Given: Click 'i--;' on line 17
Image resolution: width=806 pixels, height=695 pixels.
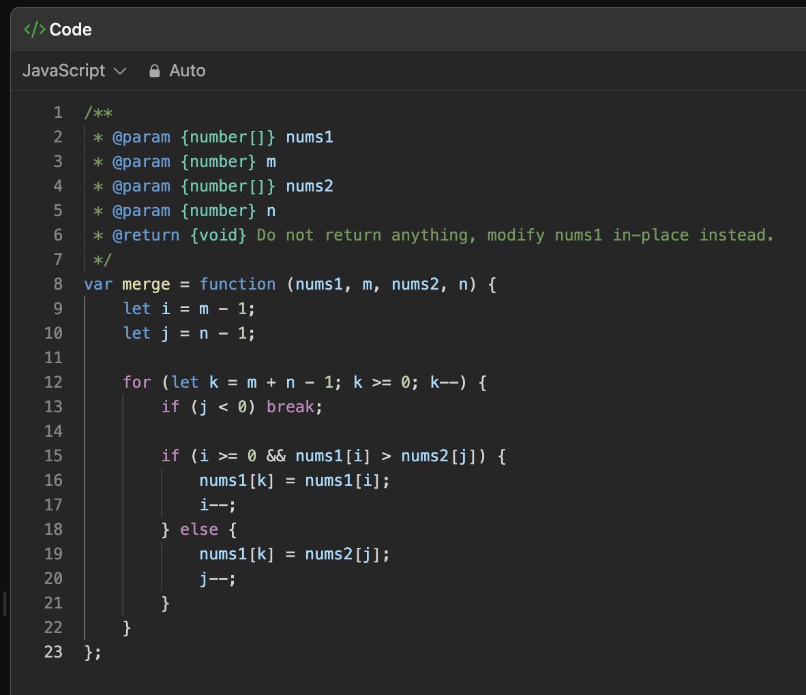Looking at the screenshot, I should tap(218, 505).
